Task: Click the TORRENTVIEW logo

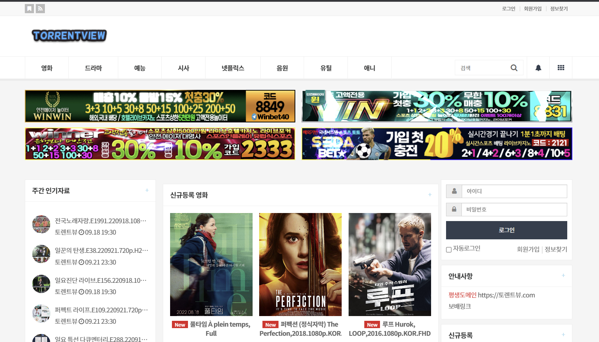Action: [69, 35]
